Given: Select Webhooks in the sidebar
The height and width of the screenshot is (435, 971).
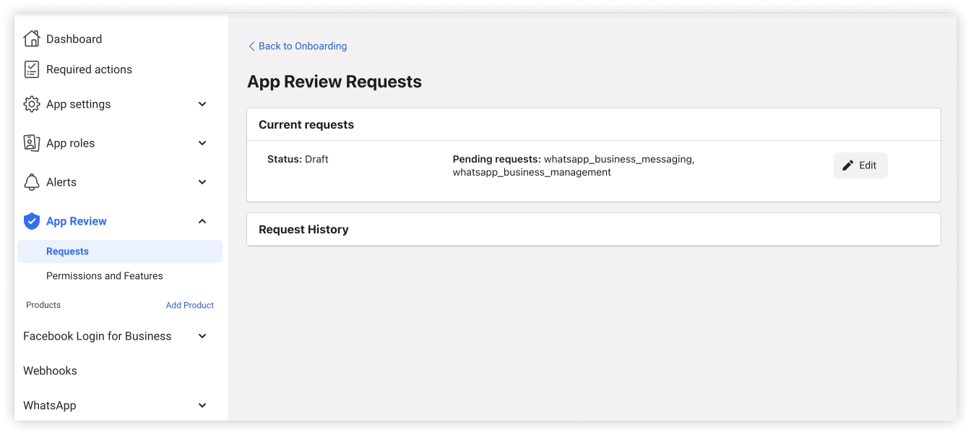Looking at the screenshot, I should (50, 370).
